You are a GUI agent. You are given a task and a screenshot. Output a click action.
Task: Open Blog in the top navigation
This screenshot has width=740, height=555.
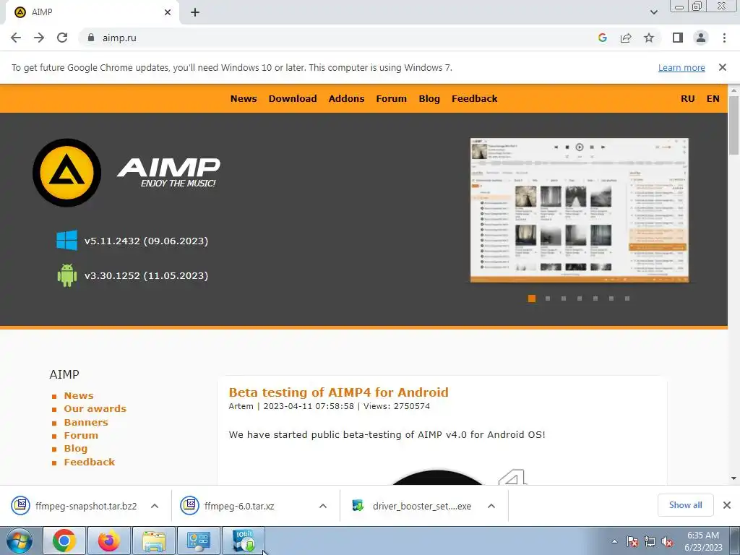click(x=429, y=98)
